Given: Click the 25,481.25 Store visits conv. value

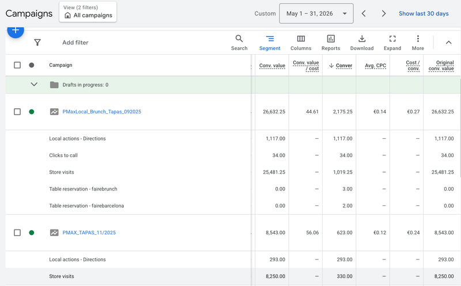Looking at the screenshot, I should pyautogui.click(x=274, y=172).
